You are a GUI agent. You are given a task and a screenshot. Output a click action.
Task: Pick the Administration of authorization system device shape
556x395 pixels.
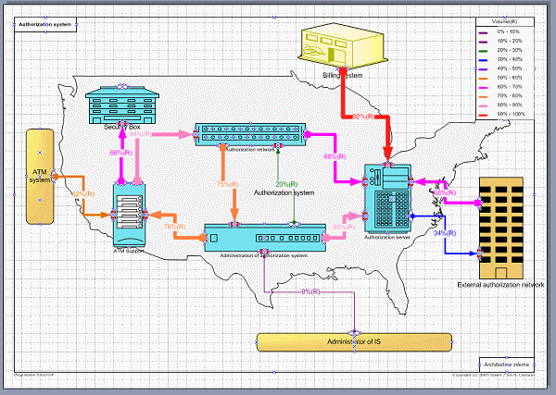pos(265,238)
